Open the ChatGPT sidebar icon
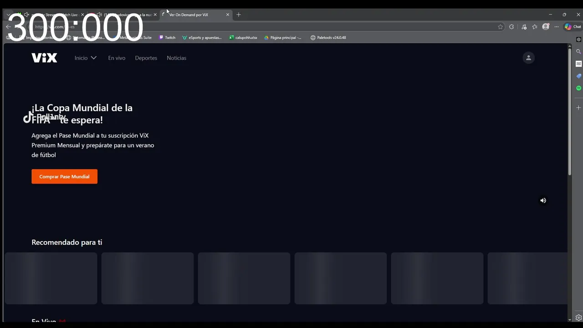The image size is (583, 328). pos(578,40)
